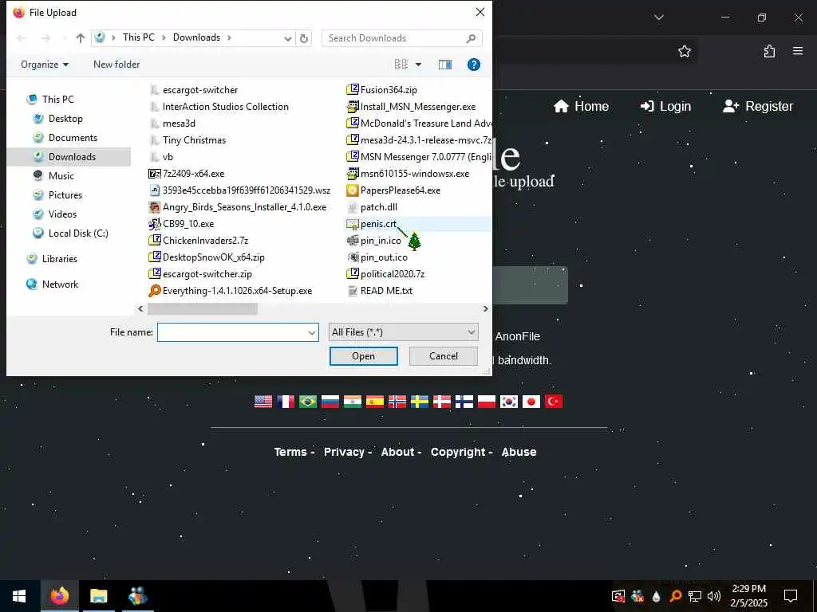The height and width of the screenshot is (612, 817).
Task: Select the CB99_10.exe file icon
Action: tap(155, 224)
